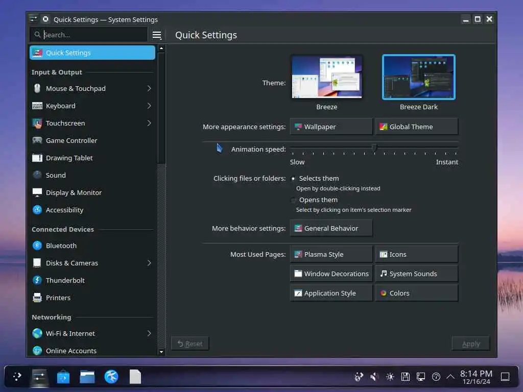Open the disk devices tray icon
Viewport: 523px width, 392px height.
[405, 377]
